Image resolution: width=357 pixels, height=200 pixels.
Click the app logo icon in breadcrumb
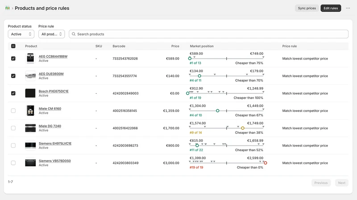(7, 8)
